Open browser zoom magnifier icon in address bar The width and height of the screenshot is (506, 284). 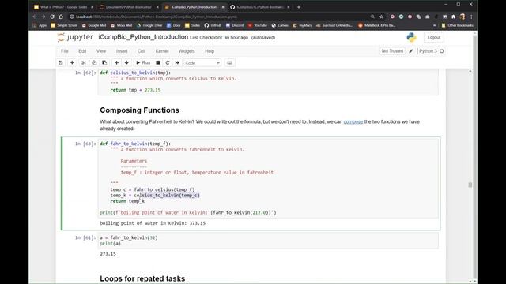(372, 17)
